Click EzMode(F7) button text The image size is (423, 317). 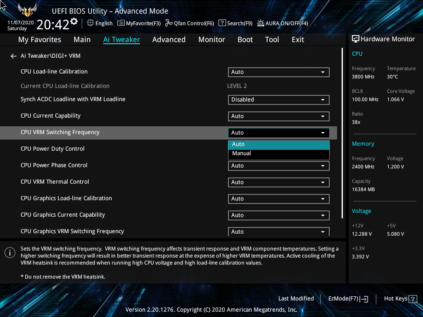(x=343, y=299)
